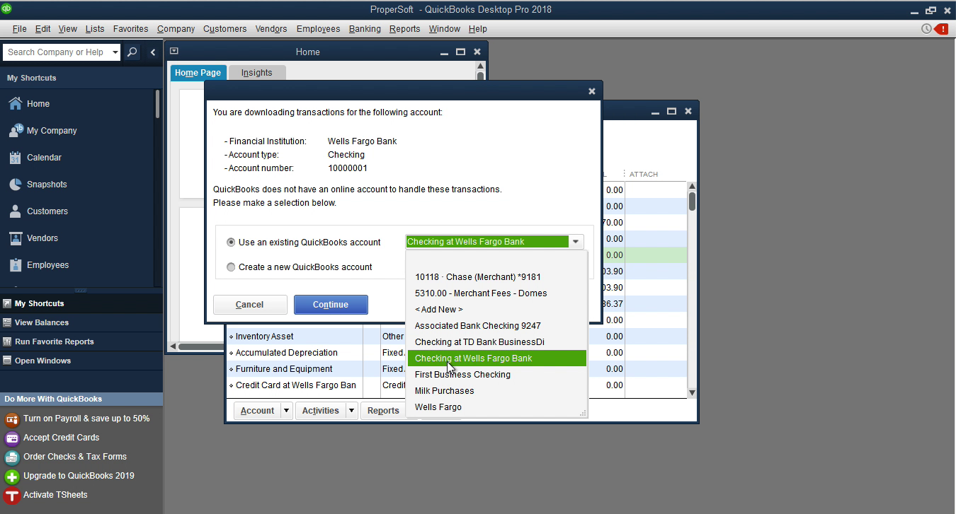Open Search Company or Help dropdown arrow
This screenshot has width=956, height=514.
(115, 52)
